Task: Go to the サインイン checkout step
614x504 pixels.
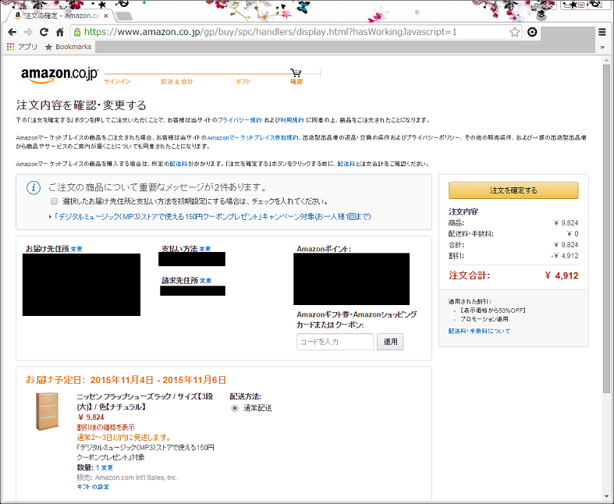Action: tap(117, 81)
